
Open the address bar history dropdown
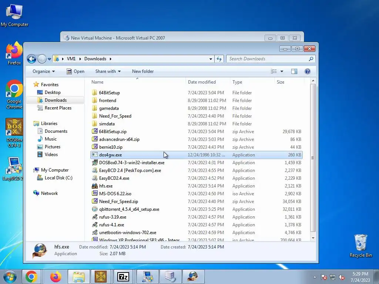[211, 59]
